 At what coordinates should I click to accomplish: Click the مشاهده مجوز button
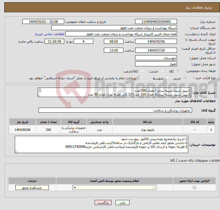(x=32, y=188)
